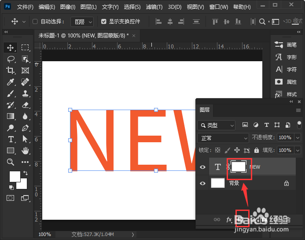Enable the Auto-Select checkbox
The image size is (305, 240).
(35, 22)
